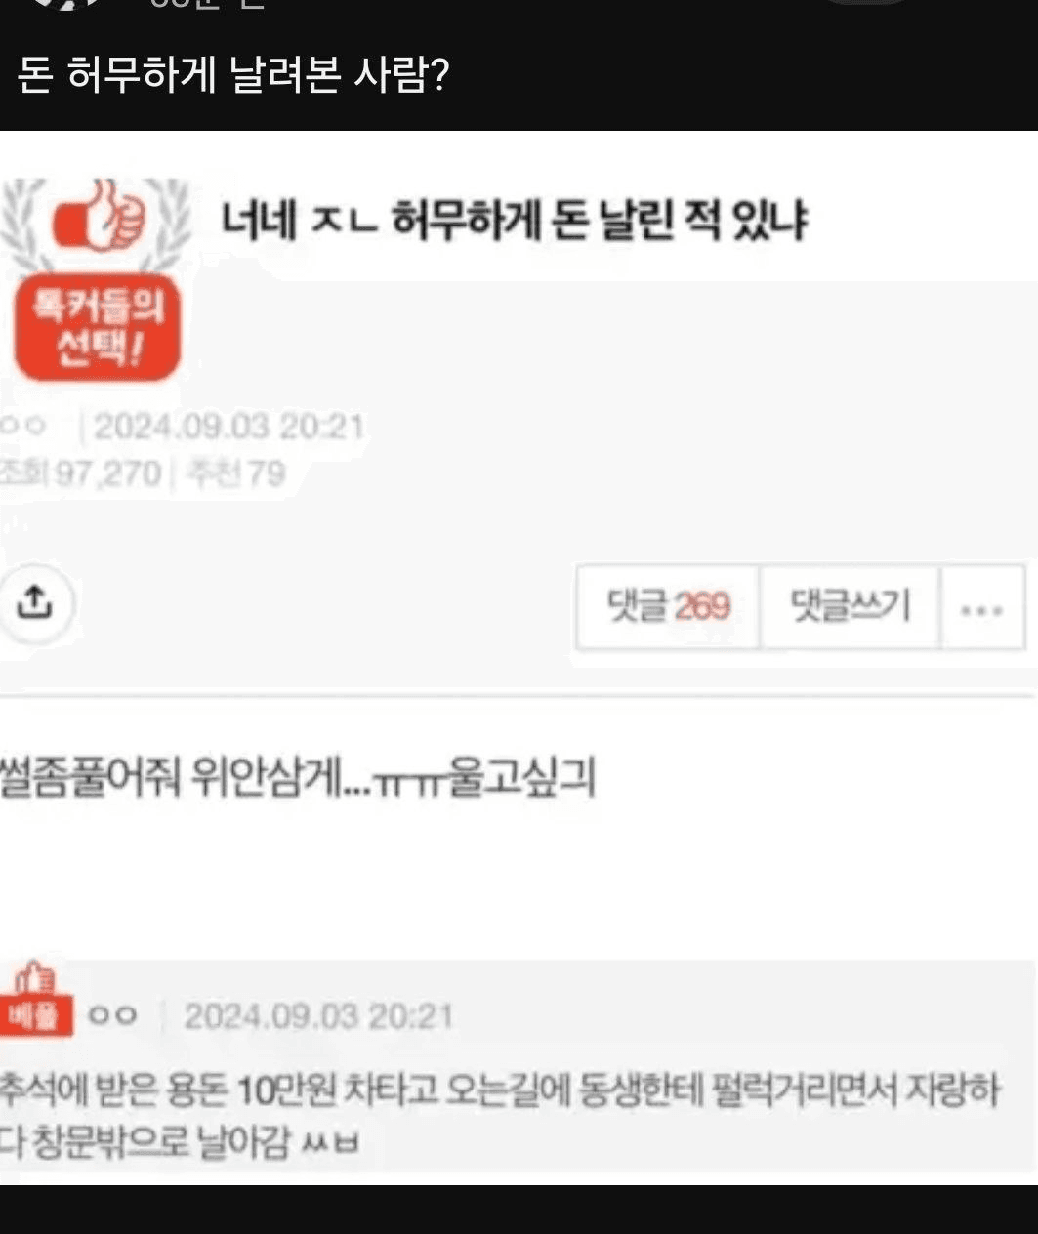Click the small thumbs-up above 베플 label

[36, 977]
